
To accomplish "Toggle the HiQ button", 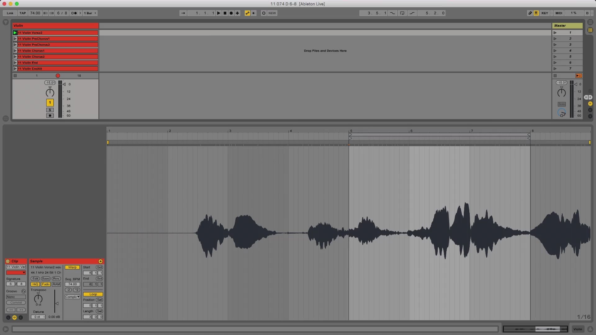I will click(x=35, y=284).
